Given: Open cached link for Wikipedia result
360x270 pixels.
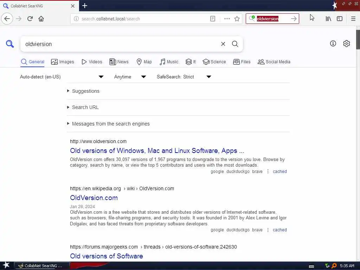Looking at the screenshot, I should [279, 230].
